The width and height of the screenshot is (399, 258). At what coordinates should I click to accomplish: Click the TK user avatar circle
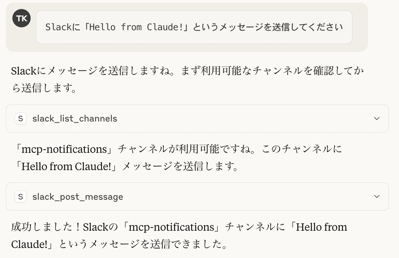pos(21,18)
